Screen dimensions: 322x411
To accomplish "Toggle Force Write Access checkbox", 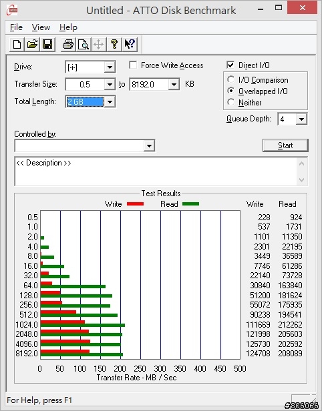I will (133, 65).
